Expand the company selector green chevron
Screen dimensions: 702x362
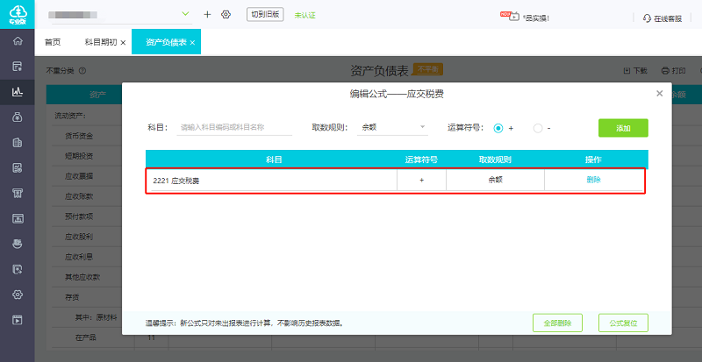pyautogui.click(x=184, y=14)
